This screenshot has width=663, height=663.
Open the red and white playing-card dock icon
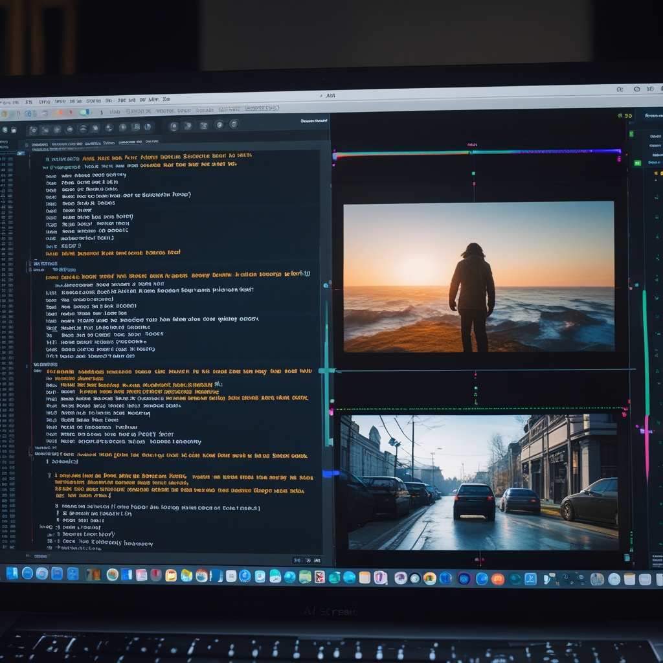pyautogui.click(x=320, y=577)
